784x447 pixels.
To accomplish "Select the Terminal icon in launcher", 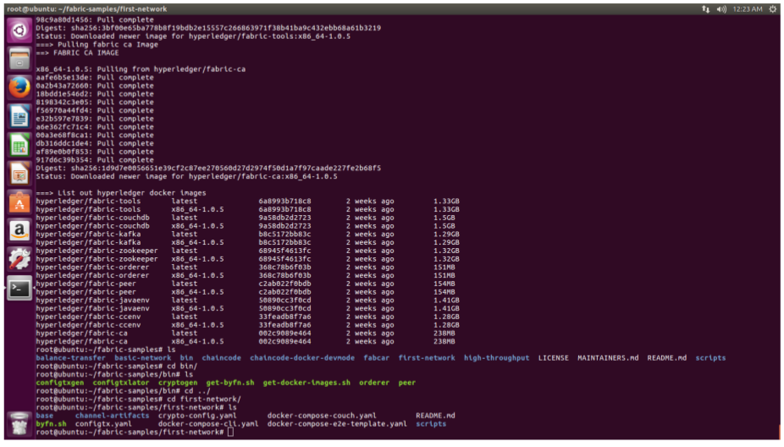I will click(x=19, y=289).
